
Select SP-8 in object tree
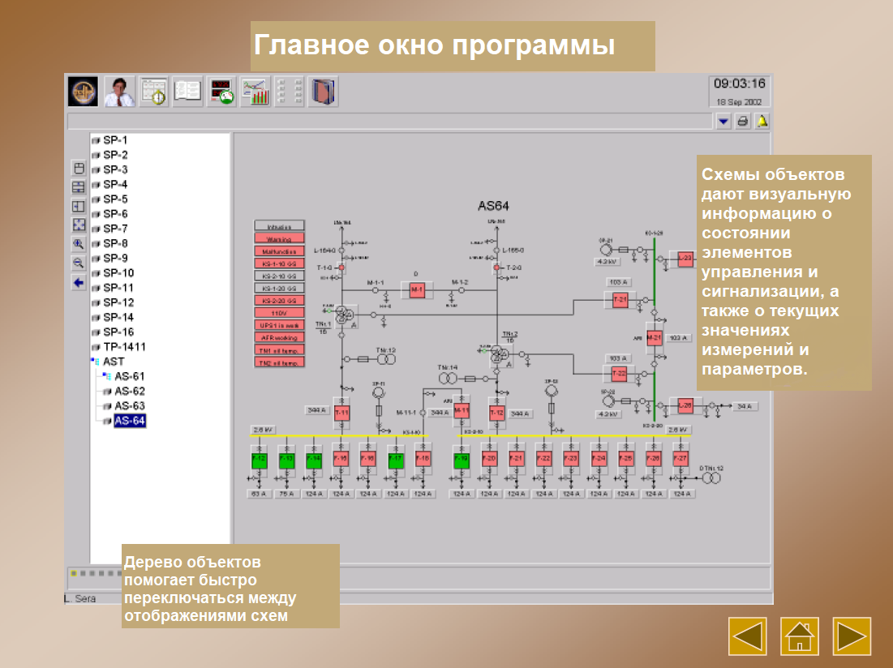[115, 243]
